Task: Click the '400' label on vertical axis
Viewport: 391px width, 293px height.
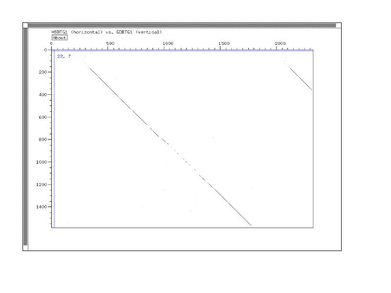Action: pos(43,95)
